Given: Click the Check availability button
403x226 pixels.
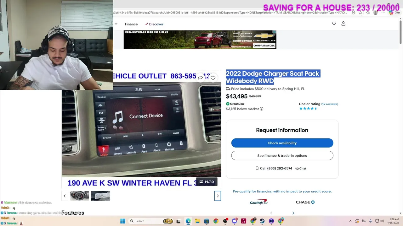Looking at the screenshot, I should 282,143.
